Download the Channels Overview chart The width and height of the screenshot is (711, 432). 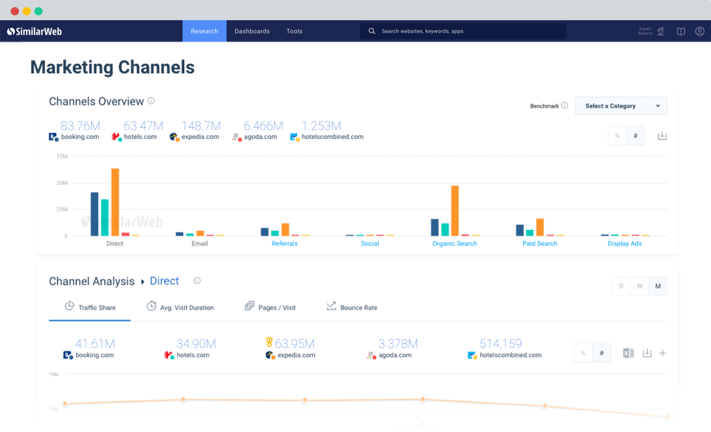[x=662, y=136]
